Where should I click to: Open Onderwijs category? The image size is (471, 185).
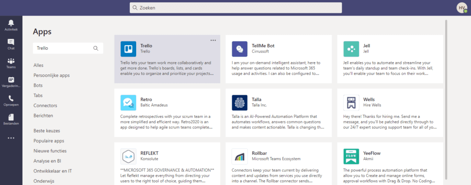pos(43,181)
